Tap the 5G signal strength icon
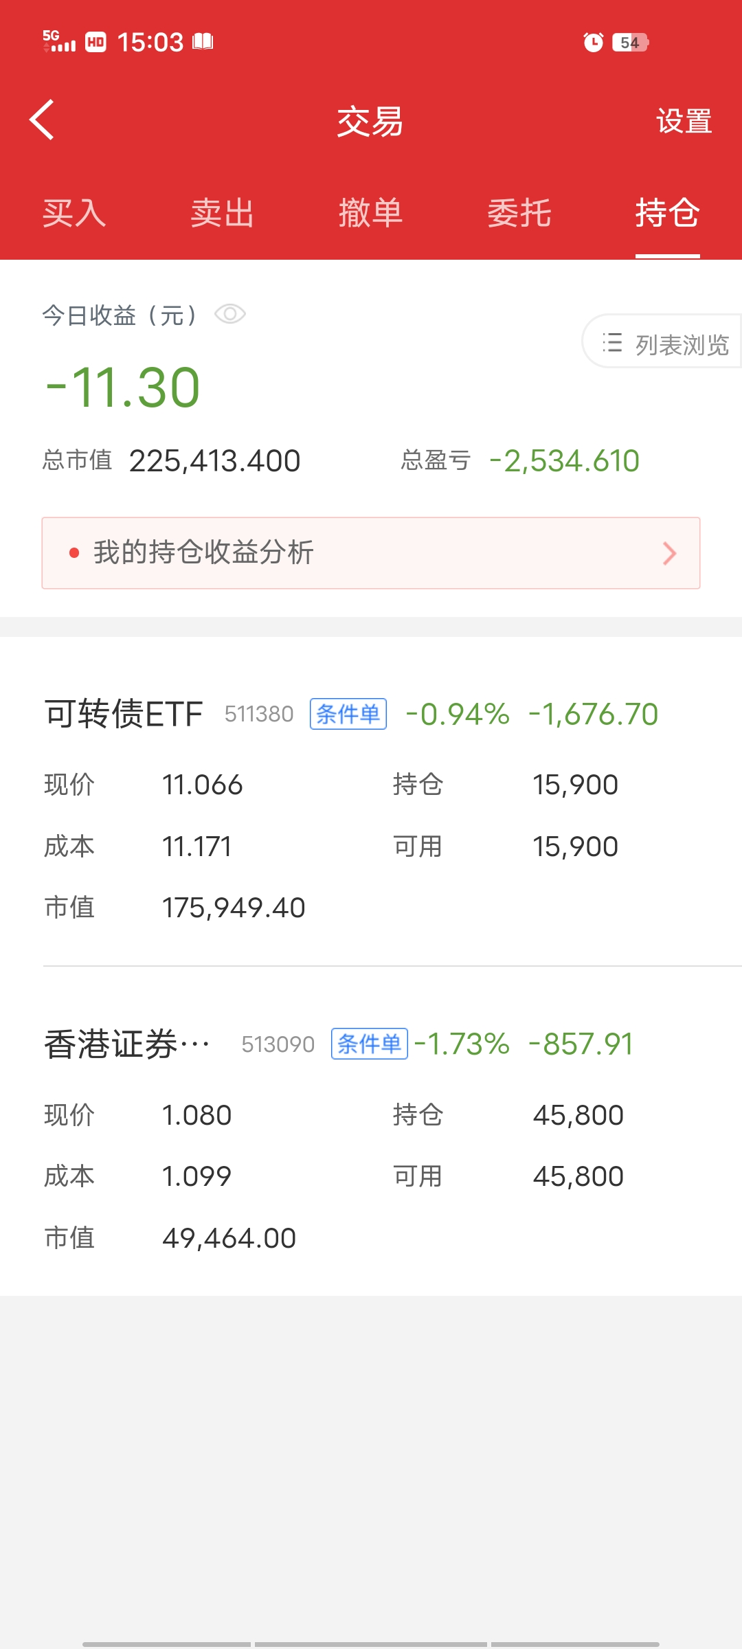 point(59,42)
